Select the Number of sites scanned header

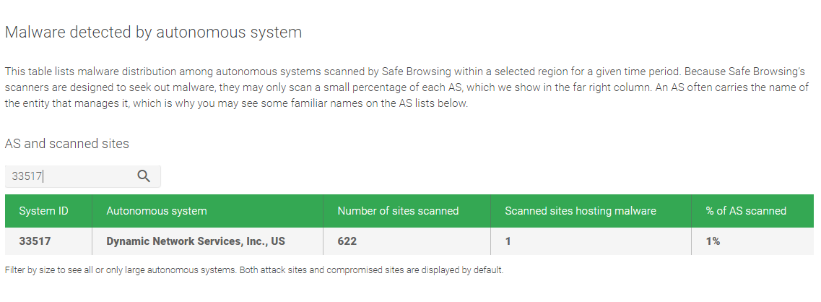pos(398,211)
